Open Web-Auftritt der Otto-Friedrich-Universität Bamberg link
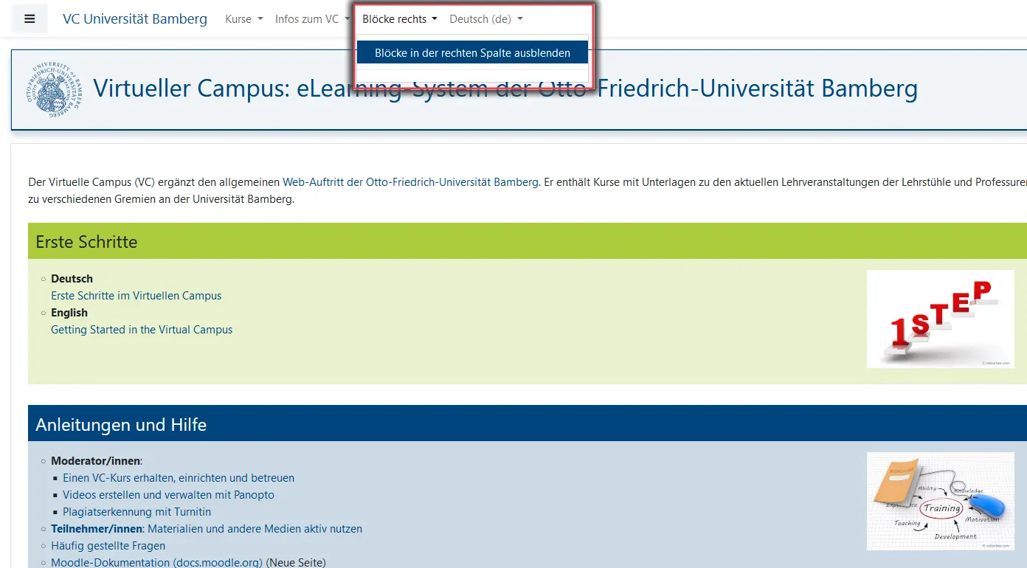Screen dimensions: 1027x568 pyautogui.click(x=410, y=182)
